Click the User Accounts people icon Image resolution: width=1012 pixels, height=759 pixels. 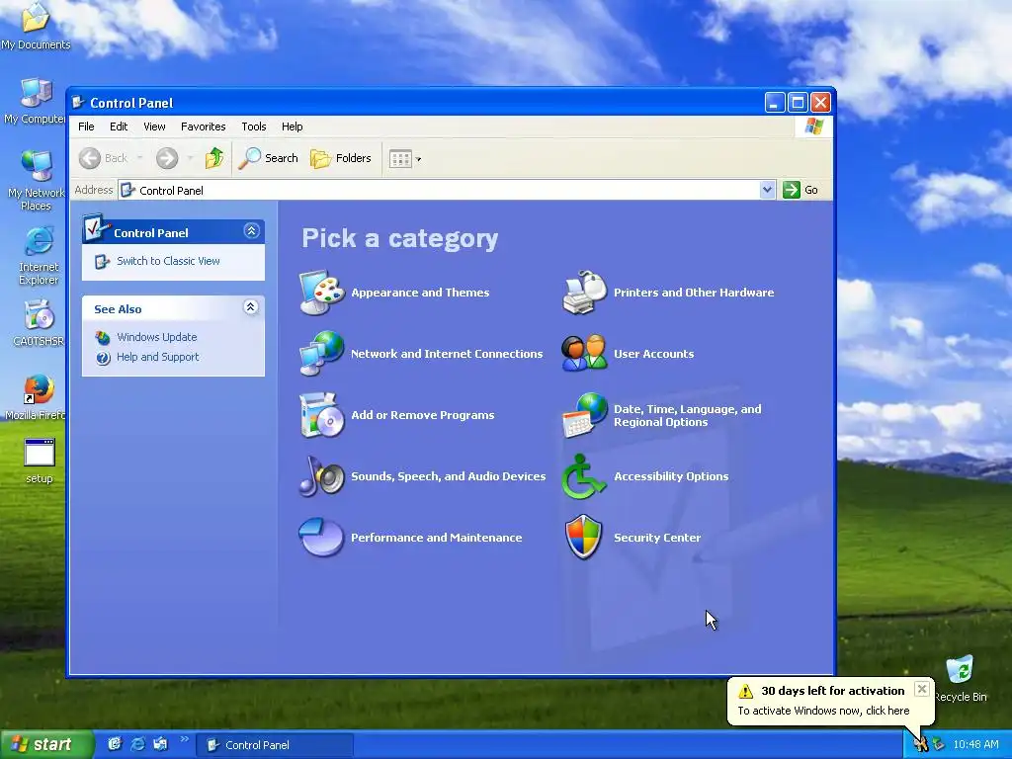pos(584,353)
